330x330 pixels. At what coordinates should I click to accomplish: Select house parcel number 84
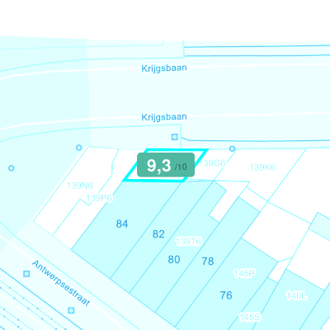[x=122, y=224]
